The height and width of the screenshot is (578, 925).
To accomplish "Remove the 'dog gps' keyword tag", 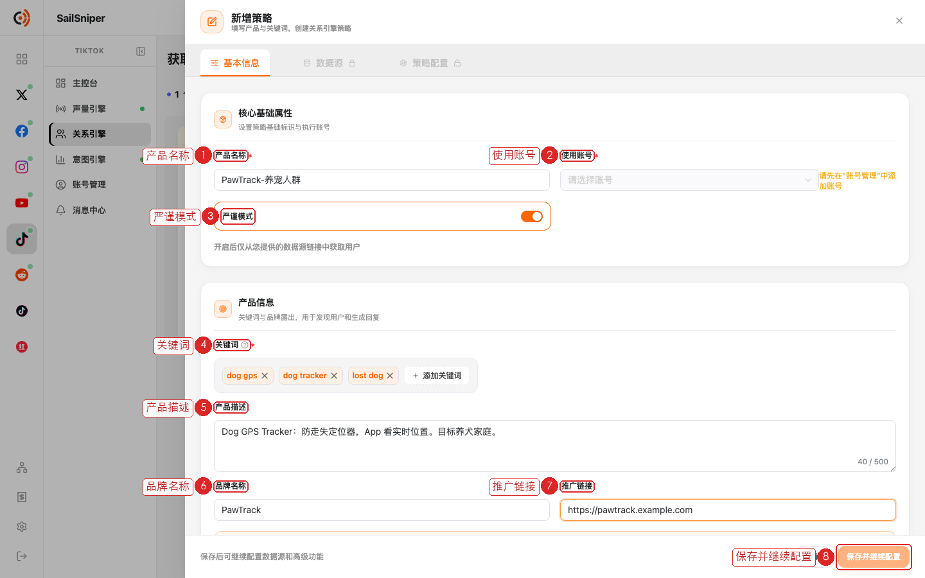I will coord(265,376).
